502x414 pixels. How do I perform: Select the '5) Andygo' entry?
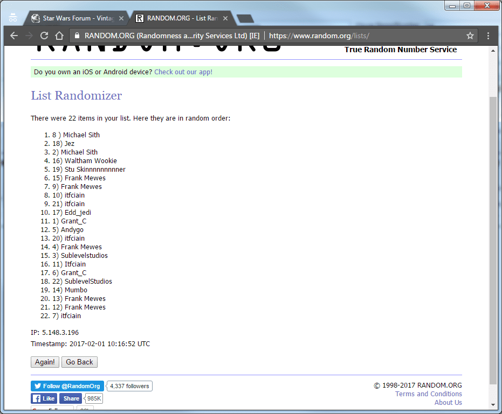click(x=68, y=230)
